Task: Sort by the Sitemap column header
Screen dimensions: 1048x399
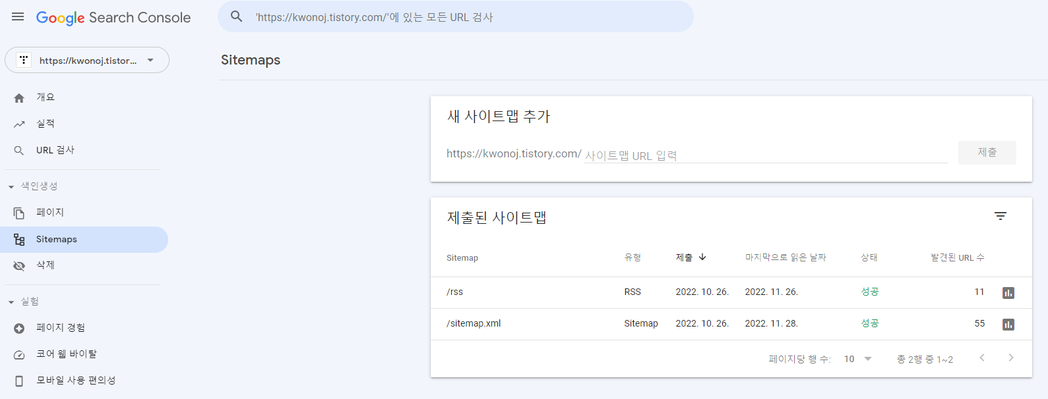Action: 462,258
